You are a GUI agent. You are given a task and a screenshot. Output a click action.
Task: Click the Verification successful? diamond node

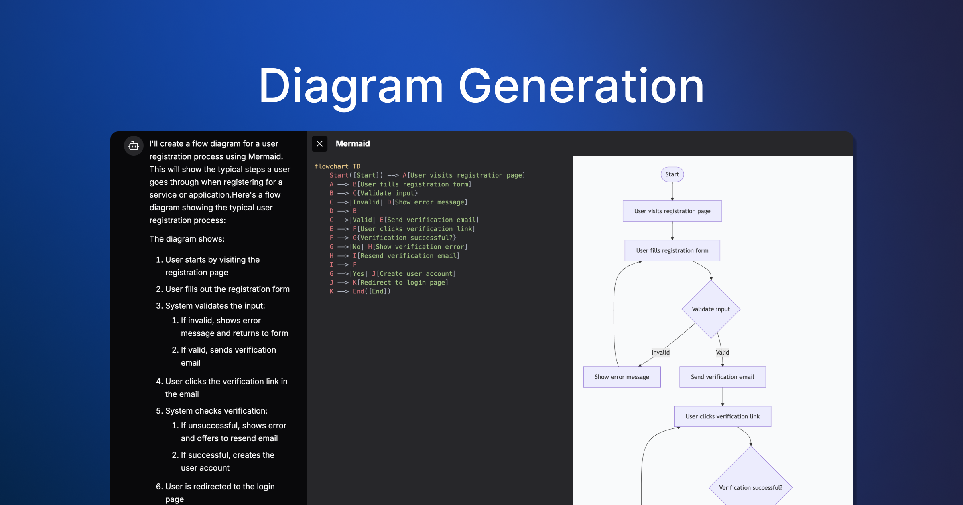[750, 487]
